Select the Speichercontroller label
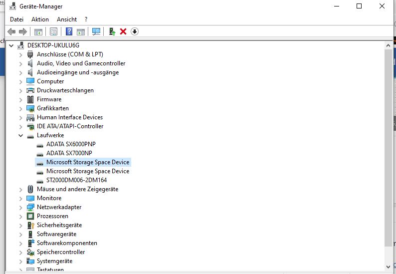 61,252
